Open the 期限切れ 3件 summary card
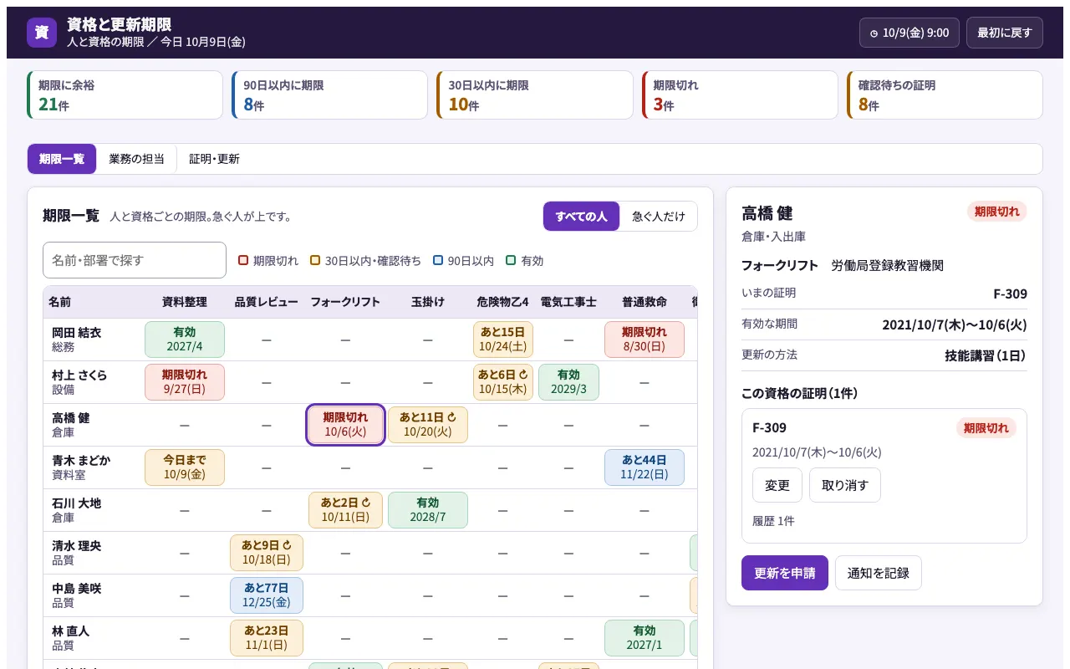The height and width of the screenshot is (669, 1070). coord(740,95)
